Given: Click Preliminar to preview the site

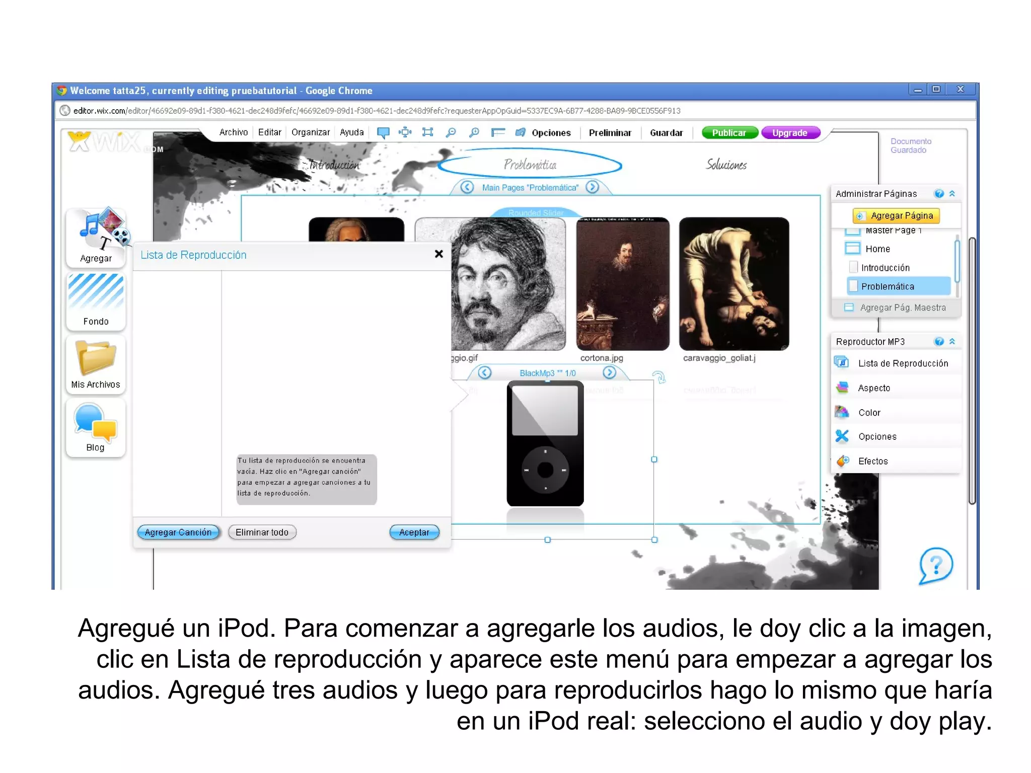Looking at the screenshot, I should (x=610, y=133).
